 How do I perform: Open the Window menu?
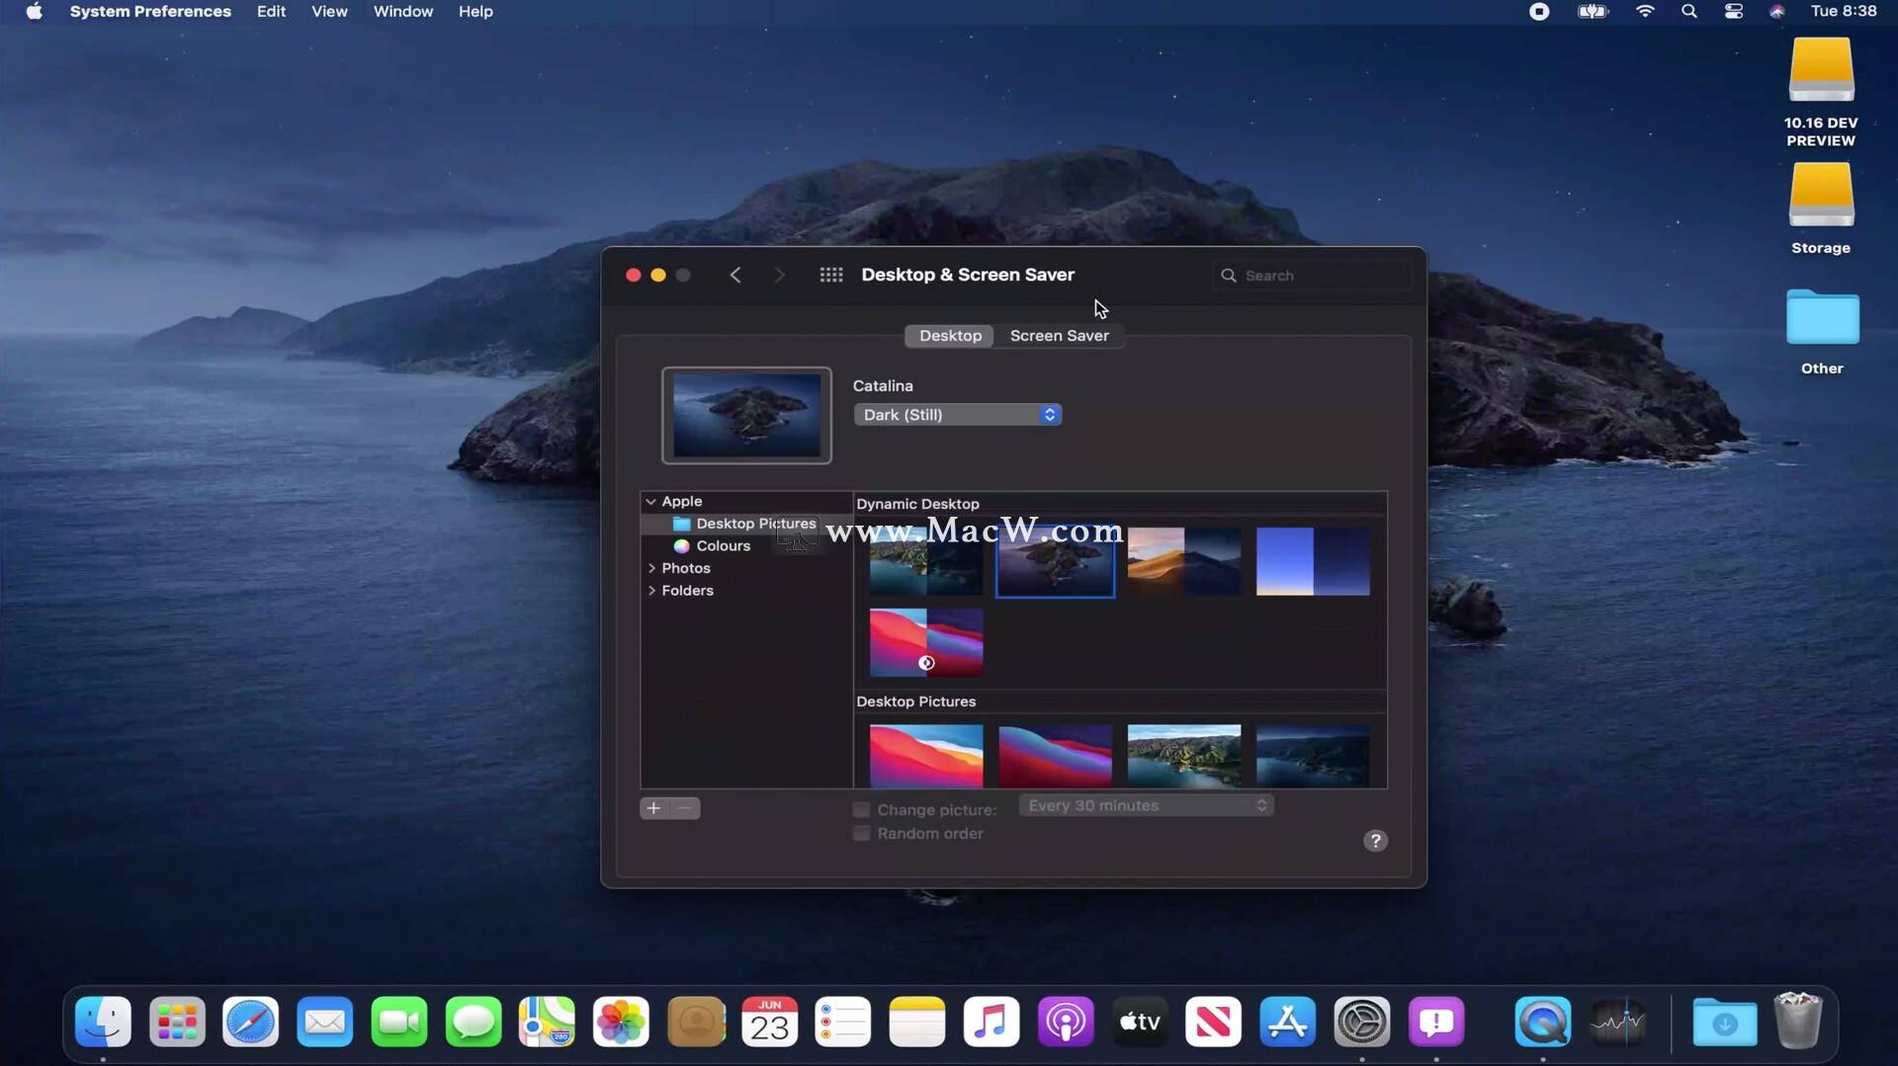(403, 11)
